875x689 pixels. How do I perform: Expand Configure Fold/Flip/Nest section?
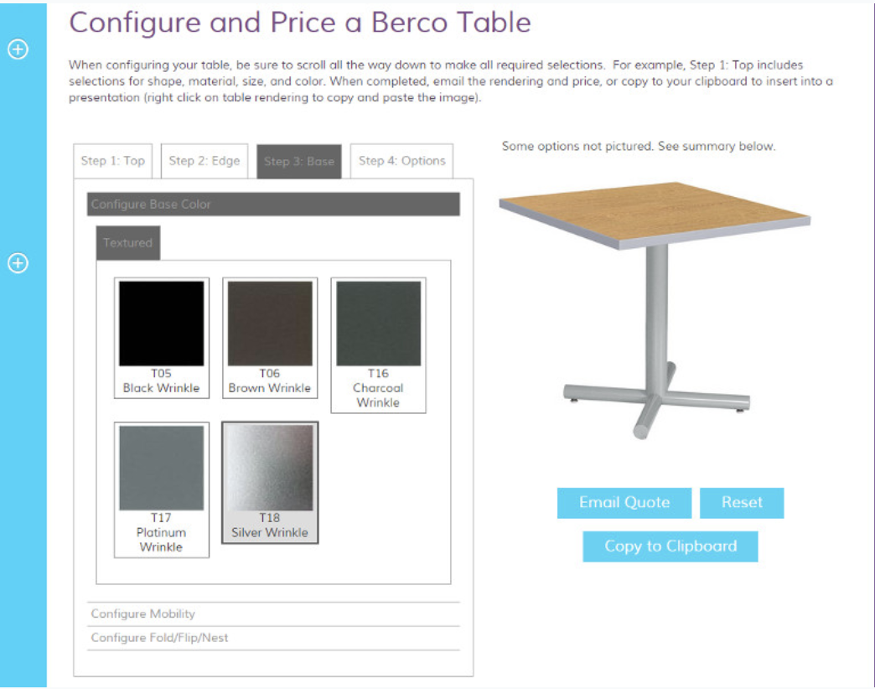pyautogui.click(x=273, y=638)
